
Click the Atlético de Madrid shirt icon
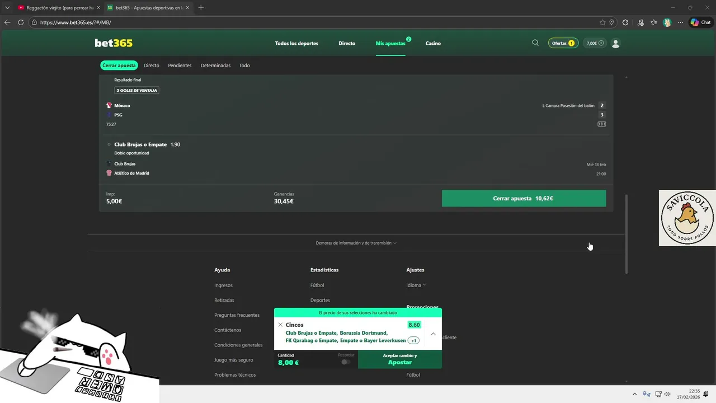(109, 173)
